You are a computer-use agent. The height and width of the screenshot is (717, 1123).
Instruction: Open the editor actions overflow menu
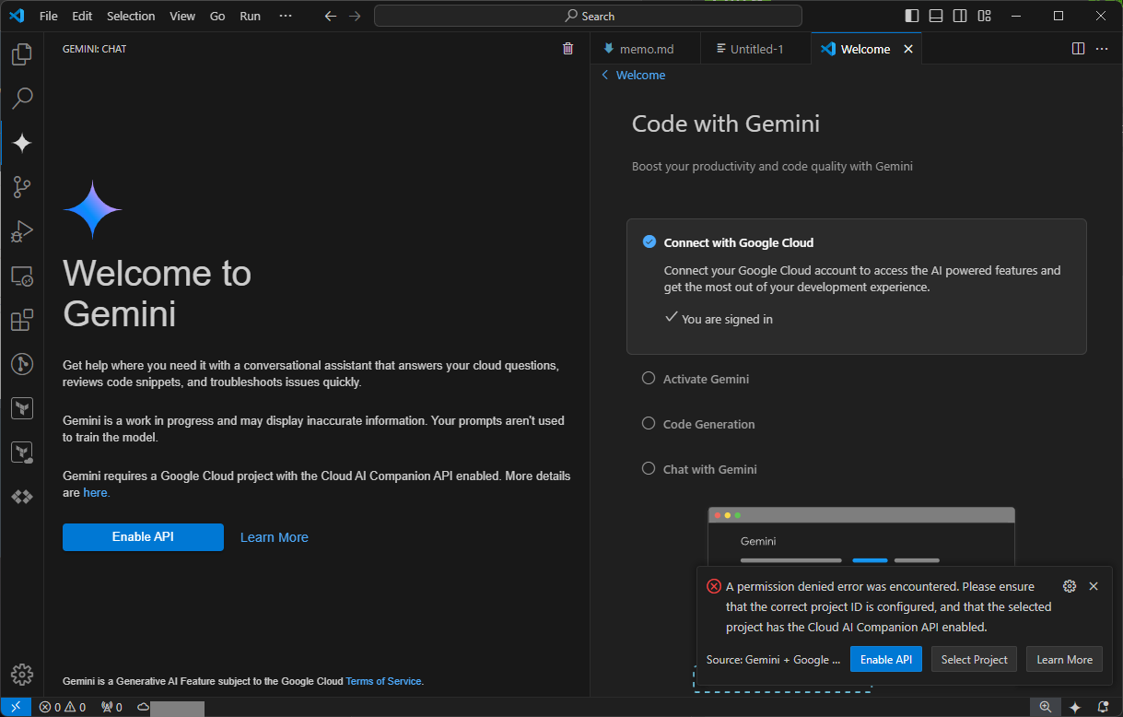point(1103,48)
